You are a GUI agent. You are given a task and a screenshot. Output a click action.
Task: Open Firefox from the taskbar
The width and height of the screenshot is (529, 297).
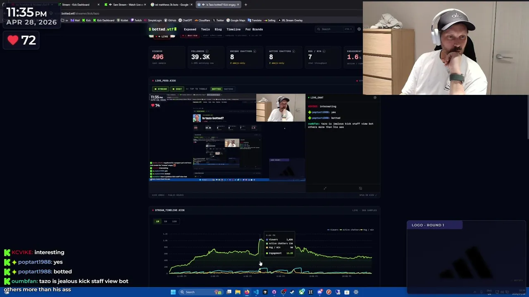click(x=247, y=292)
